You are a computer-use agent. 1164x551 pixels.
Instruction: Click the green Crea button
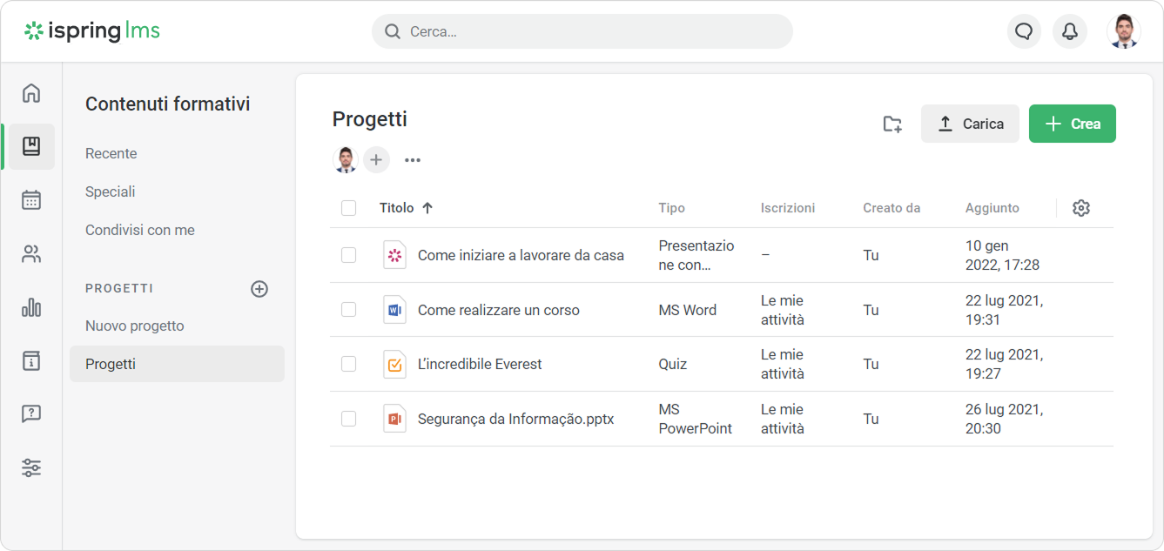point(1072,124)
